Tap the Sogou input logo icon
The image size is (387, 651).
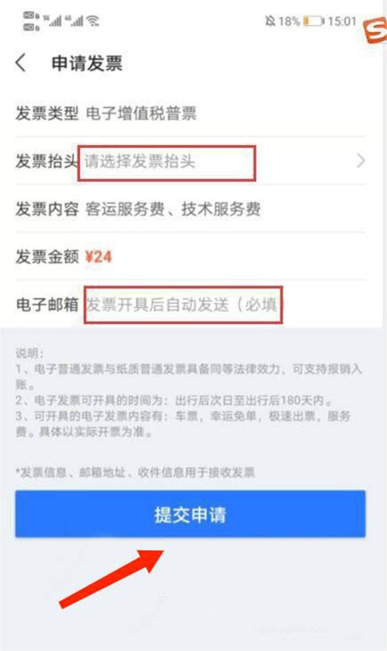(376, 30)
